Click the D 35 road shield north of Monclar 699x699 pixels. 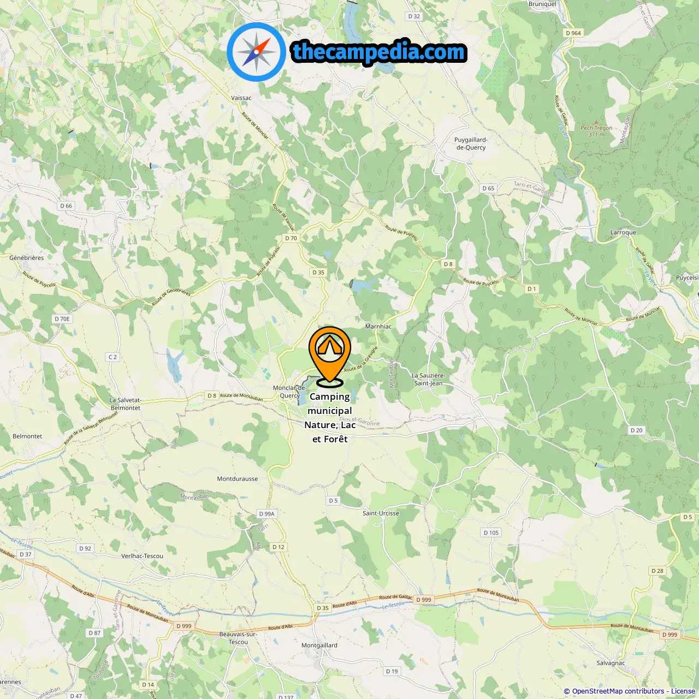pos(318,272)
